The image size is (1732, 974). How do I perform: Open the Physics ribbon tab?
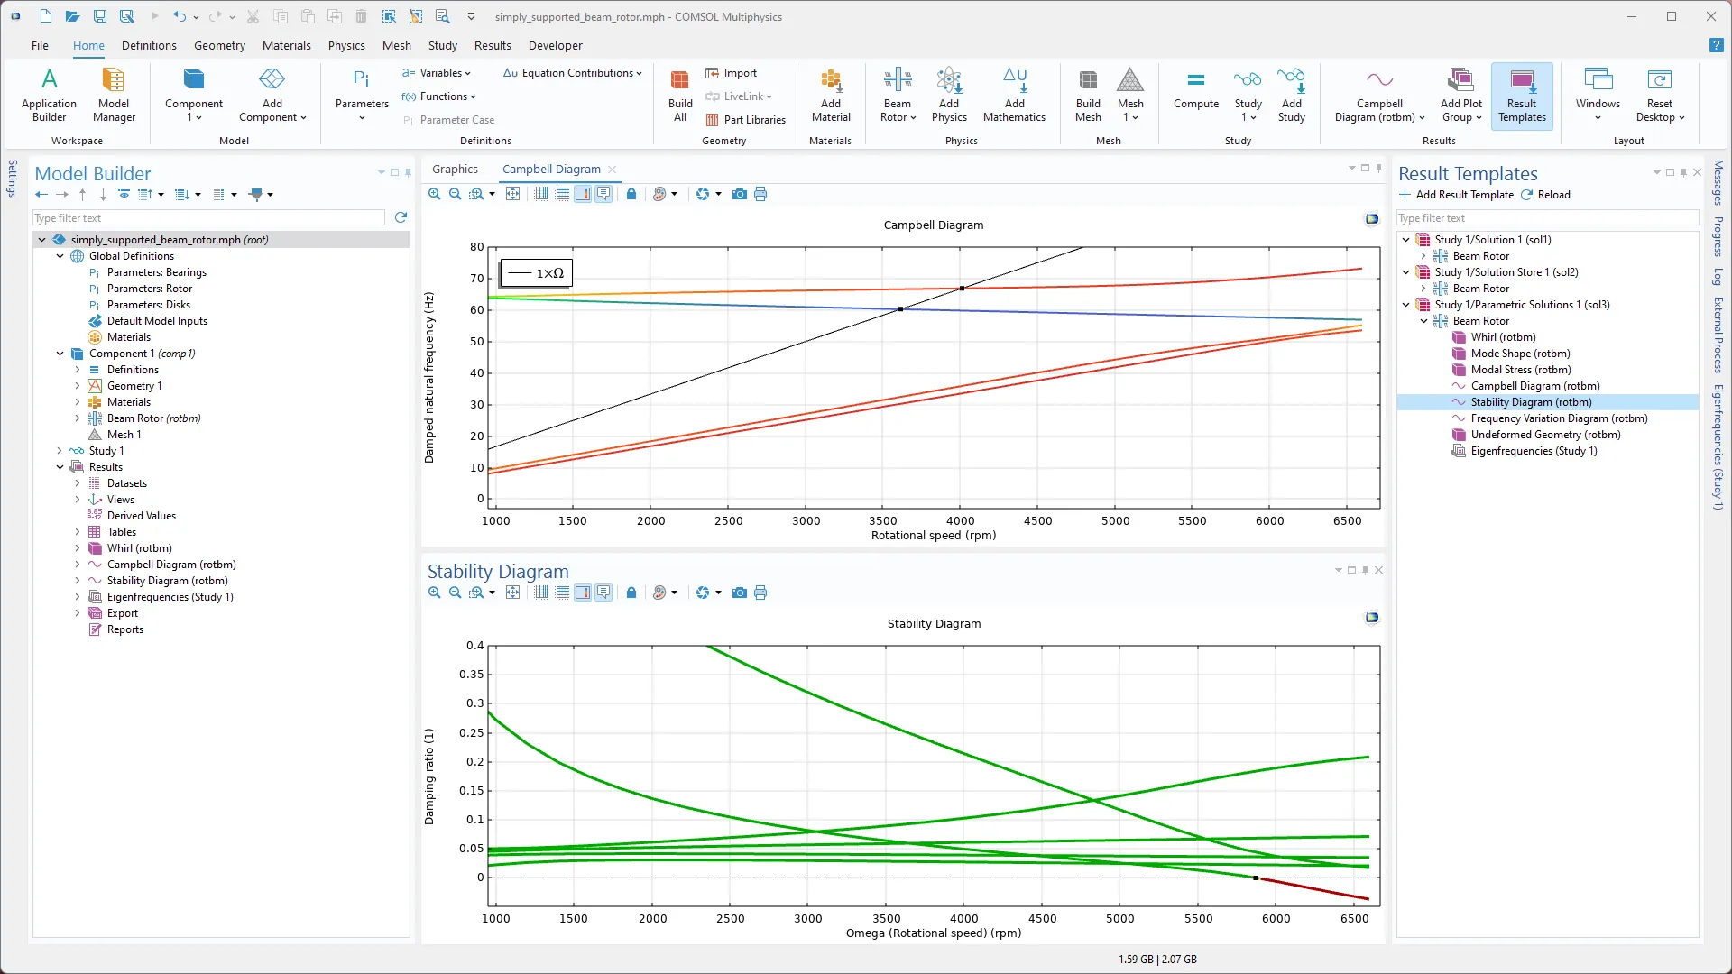pyautogui.click(x=346, y=45)
